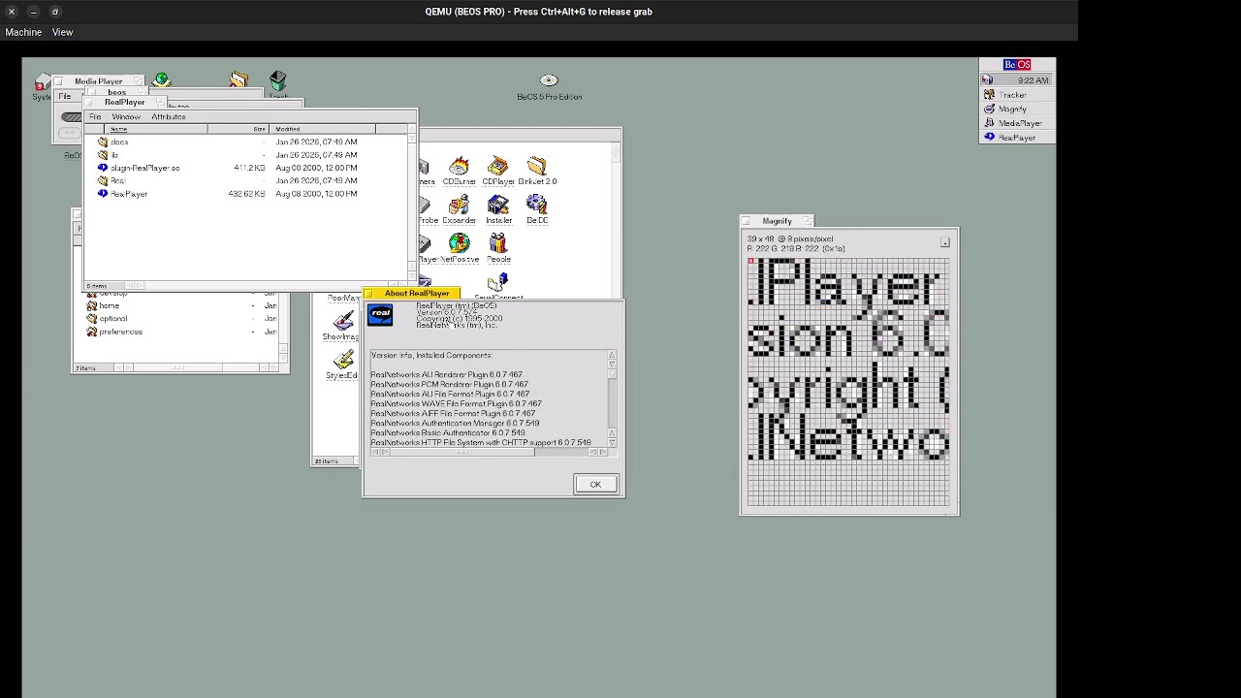Viewport: 1241px width, 698px height.
Task: Select the Trash icon on the desktop
Action: [278, 79]
